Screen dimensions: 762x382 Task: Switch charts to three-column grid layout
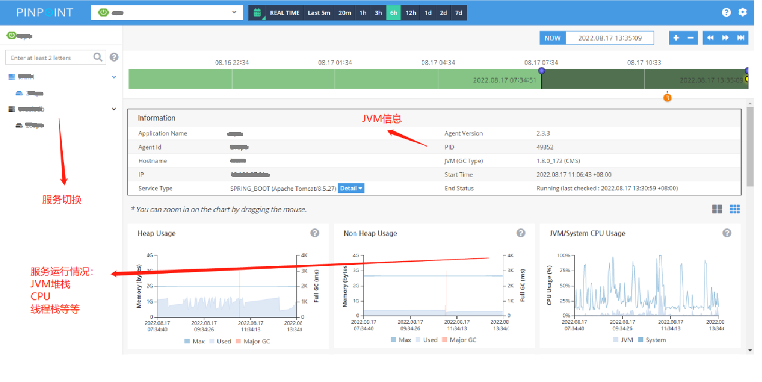click(x=735, y=209)
